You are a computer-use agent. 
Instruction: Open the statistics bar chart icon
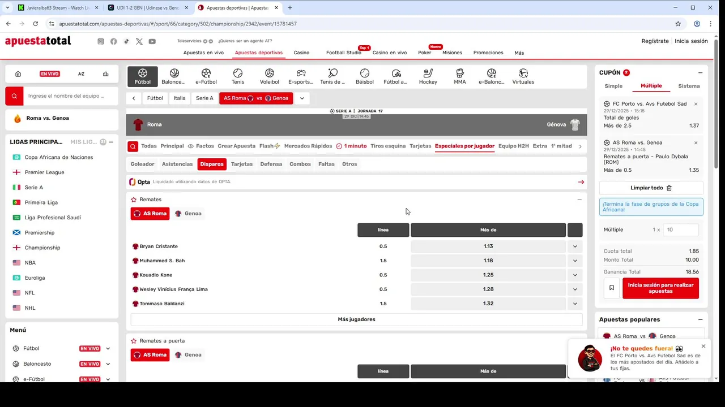[x=105, y=74]
